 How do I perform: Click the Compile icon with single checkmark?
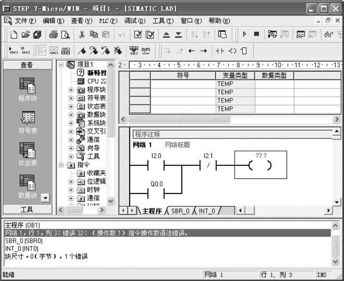pyautogui.click(x=138, y=34)
